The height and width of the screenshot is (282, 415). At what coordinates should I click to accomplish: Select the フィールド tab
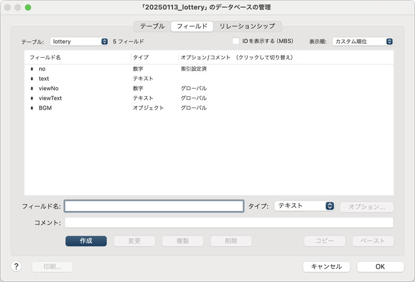(192, 26)
